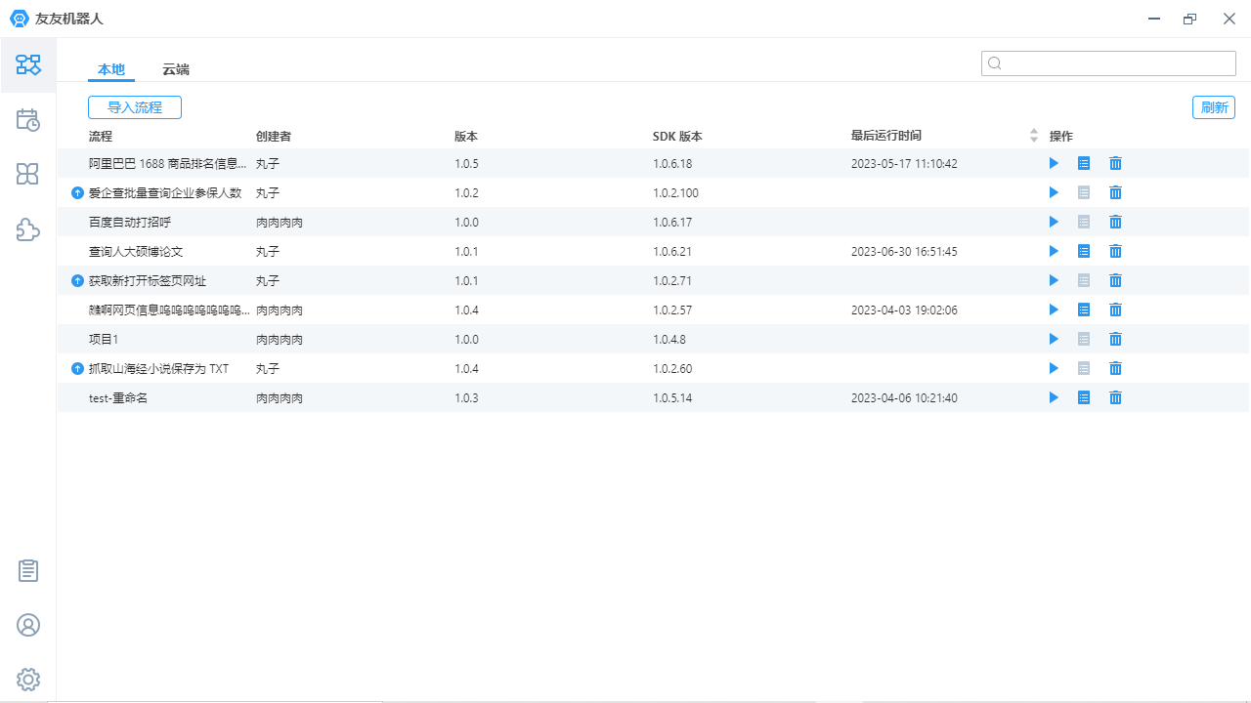Delete the 百度自动打招呼 flow
The image size is (1251, 703).
[x=1115, y=222]
